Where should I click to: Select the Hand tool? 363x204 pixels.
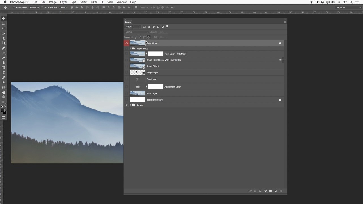[4, 92]
